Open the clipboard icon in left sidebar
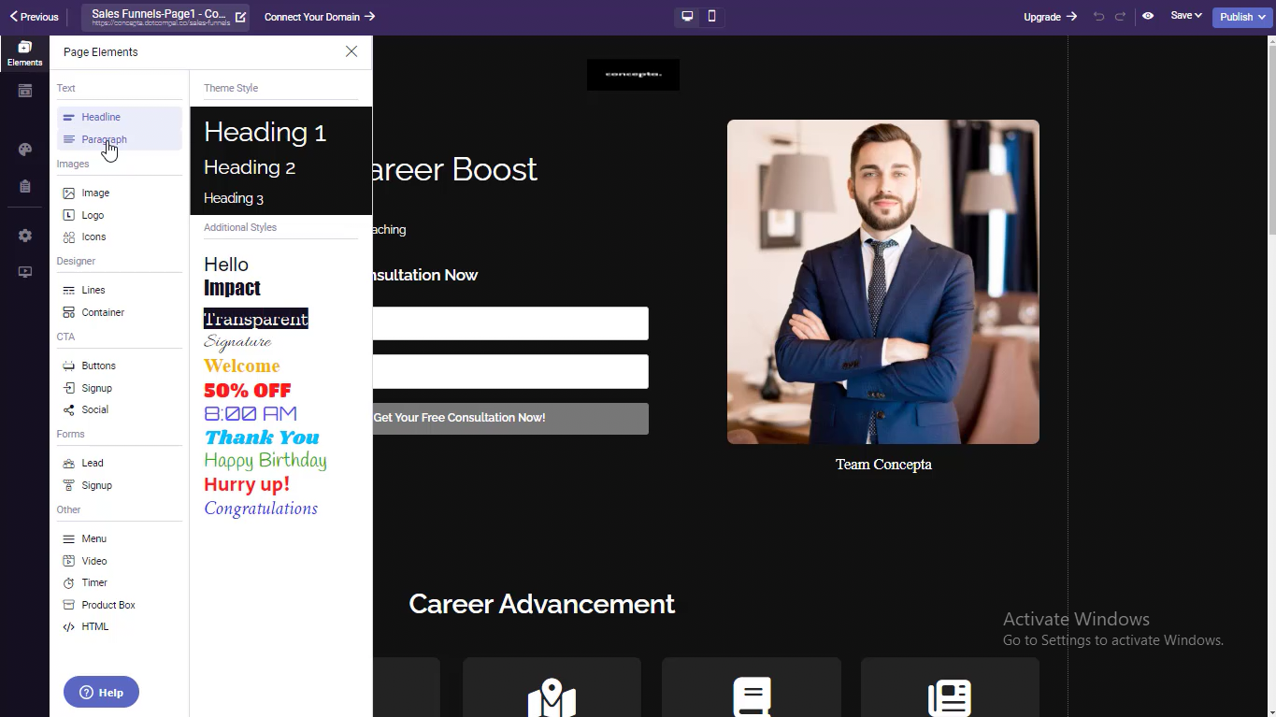Image resolution: width=1276 pixels, height=717 pixels. 25,186
